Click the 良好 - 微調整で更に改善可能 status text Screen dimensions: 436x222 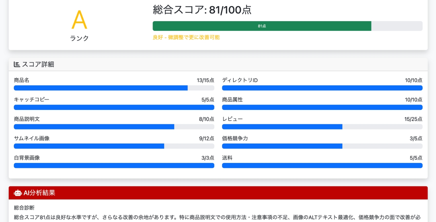click(x=187, y=38)
